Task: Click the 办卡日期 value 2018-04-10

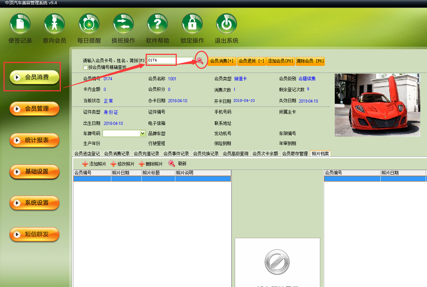Action: [177, 101]
